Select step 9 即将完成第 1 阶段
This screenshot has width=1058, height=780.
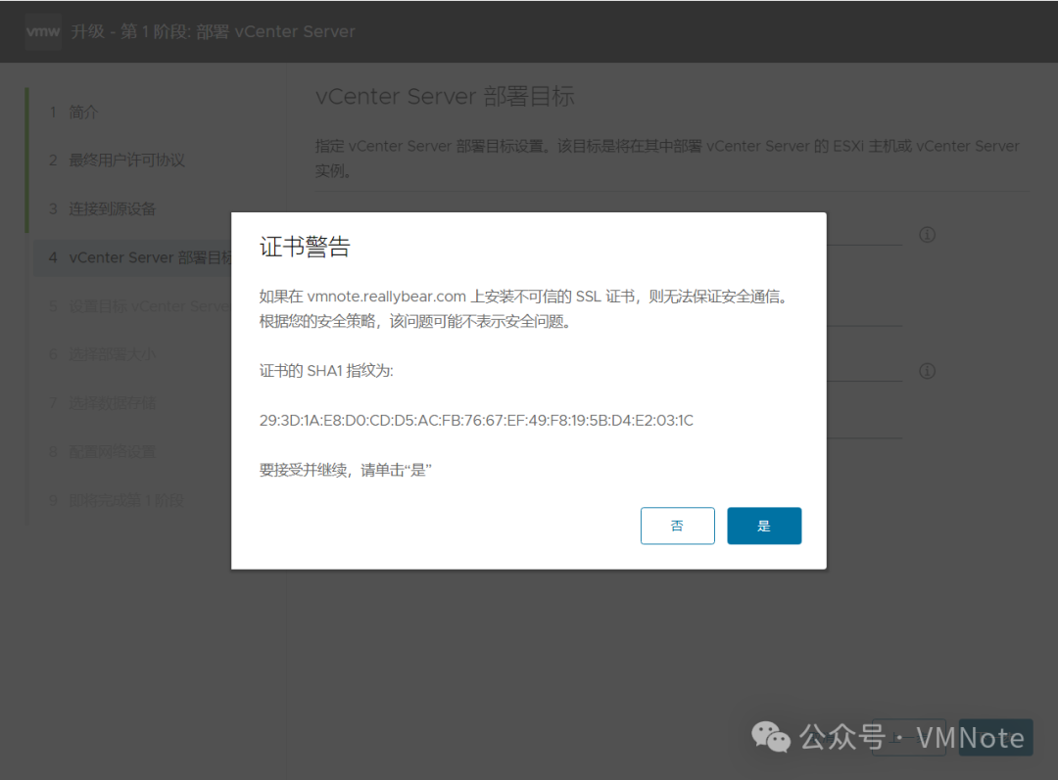point(116,500)
